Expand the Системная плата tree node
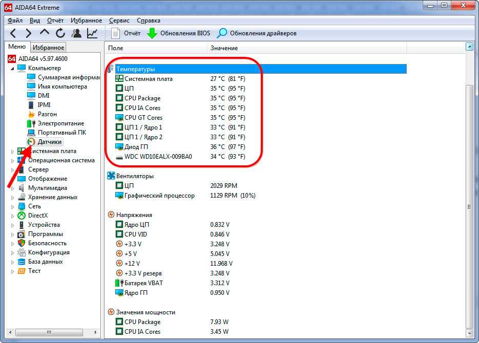Viewport: 479px width, 343px height. coord(13,152)
